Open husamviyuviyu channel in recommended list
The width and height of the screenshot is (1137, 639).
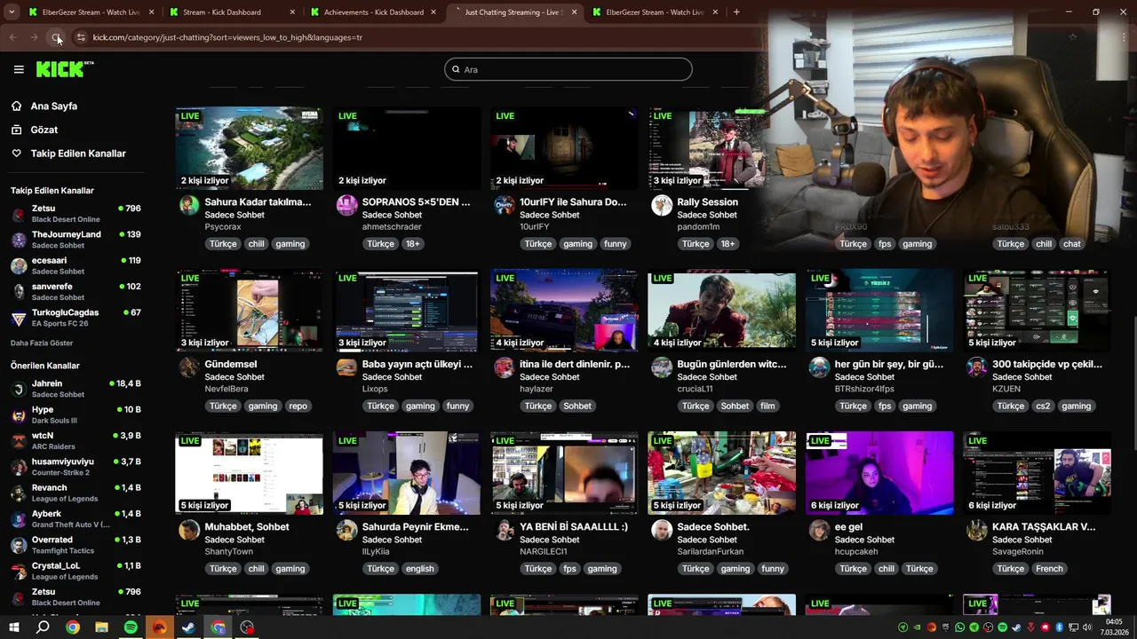[x=76, y=467]
